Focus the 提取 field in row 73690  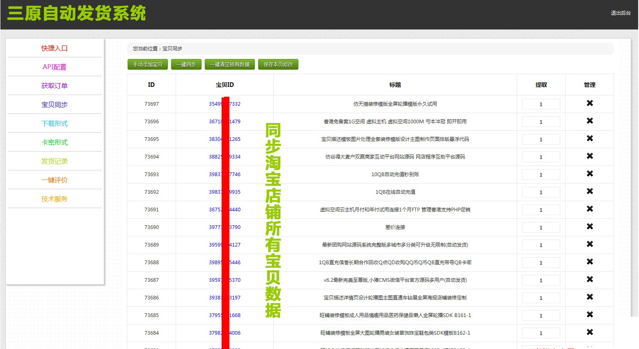click(541, 227)
